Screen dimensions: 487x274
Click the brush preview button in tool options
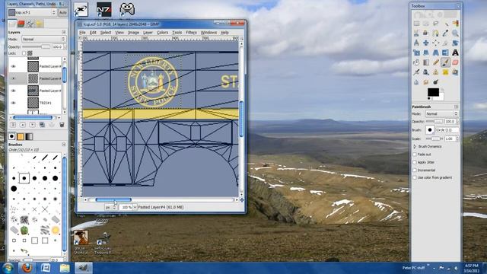point(430,130)
